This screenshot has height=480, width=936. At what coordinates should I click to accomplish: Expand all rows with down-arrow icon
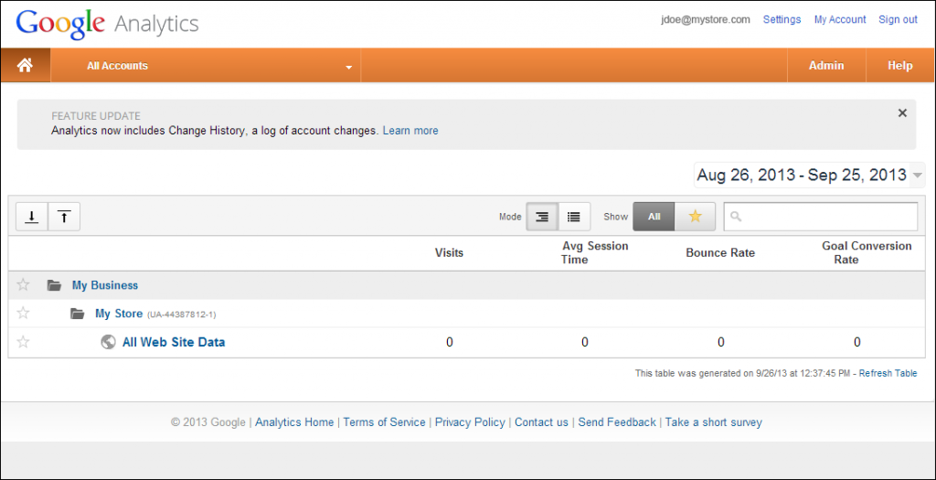coord(32,217)
